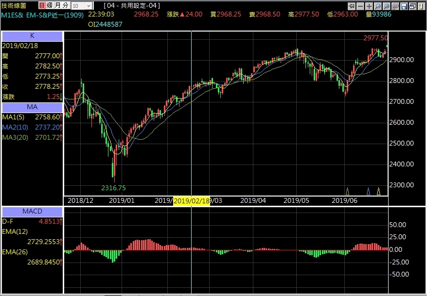Click the plus toolbar icon
Screen dimensions: 427x296
369,6
